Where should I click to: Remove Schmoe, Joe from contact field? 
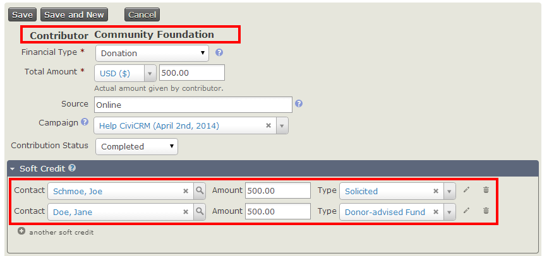186,191
